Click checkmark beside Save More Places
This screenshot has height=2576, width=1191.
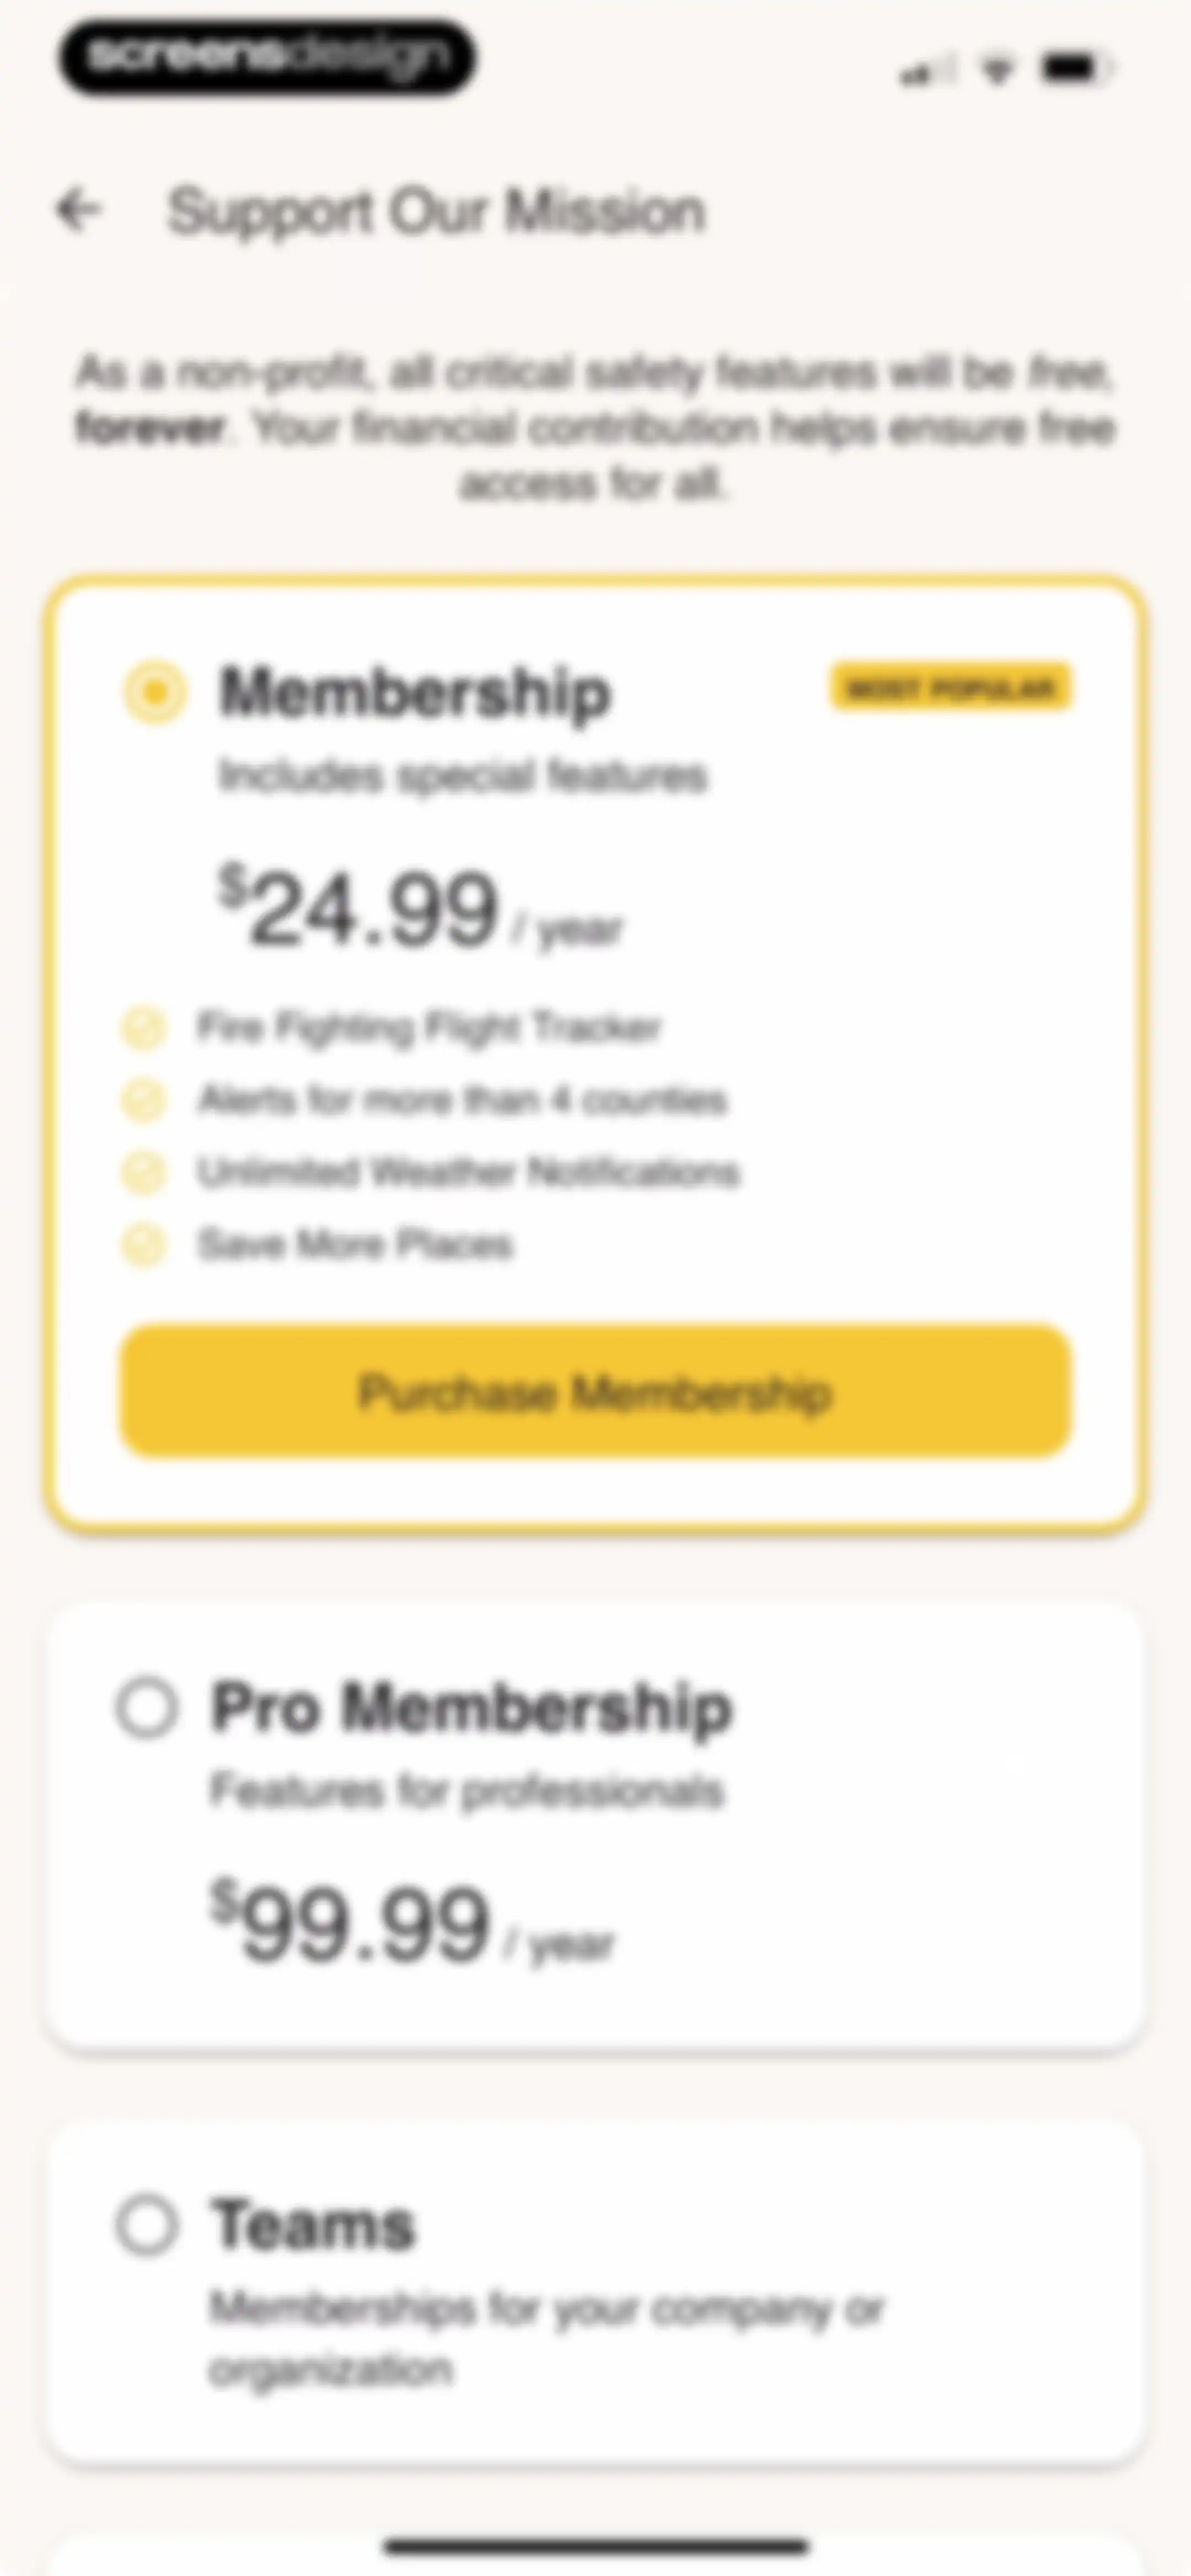143,1245
